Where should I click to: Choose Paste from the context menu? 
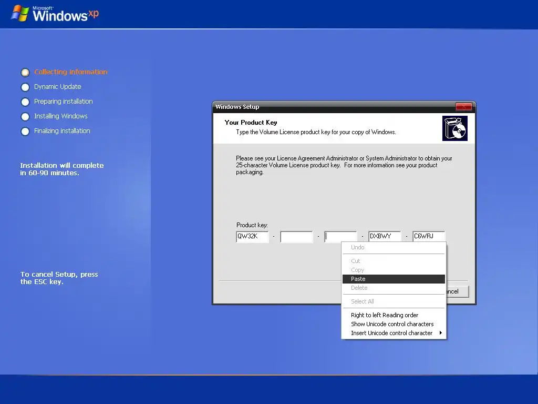394,279
